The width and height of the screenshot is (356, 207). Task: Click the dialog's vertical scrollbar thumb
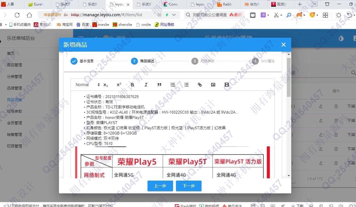coord(289,77)
